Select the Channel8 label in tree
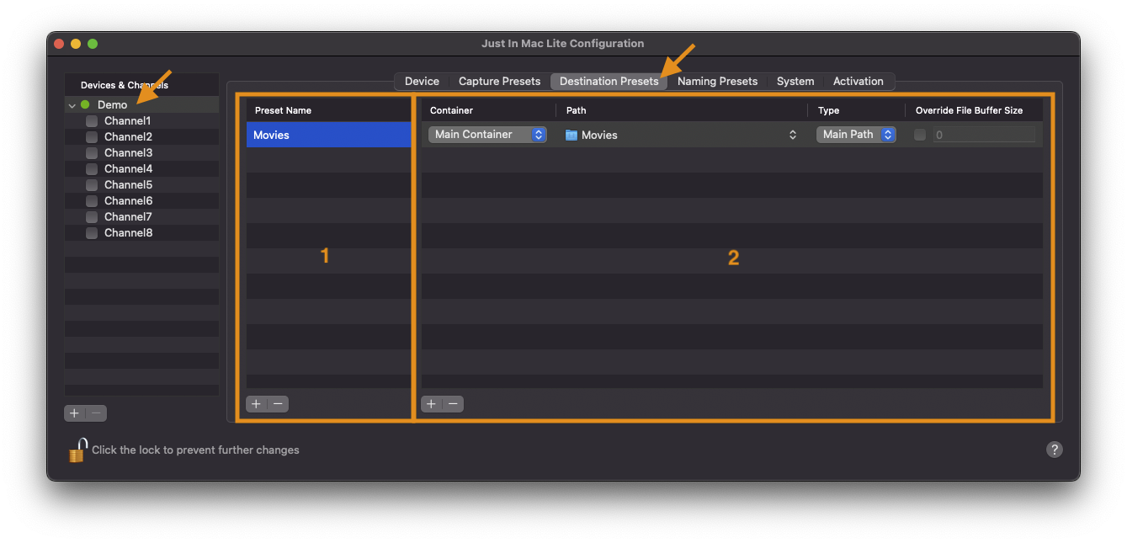 128,233
